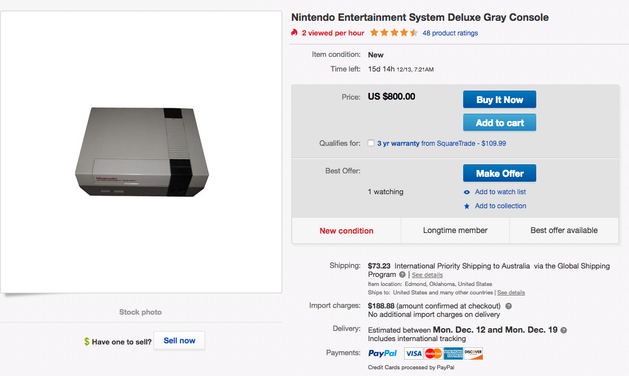
Task: Click the help icon beside delivery estimate
Action: click(x=564, y=330)
